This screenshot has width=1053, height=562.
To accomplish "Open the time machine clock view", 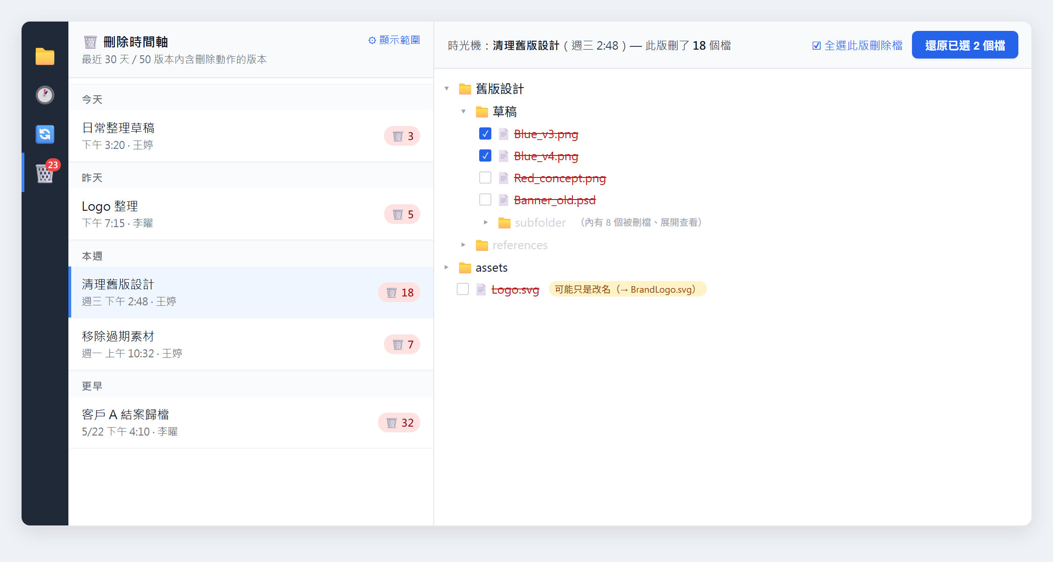I will click(45, 95).
